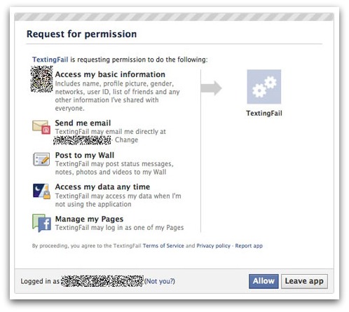Click the TextingFail gears app icon
Viewport: 349px width, 312px height.
tap(264, 87)
